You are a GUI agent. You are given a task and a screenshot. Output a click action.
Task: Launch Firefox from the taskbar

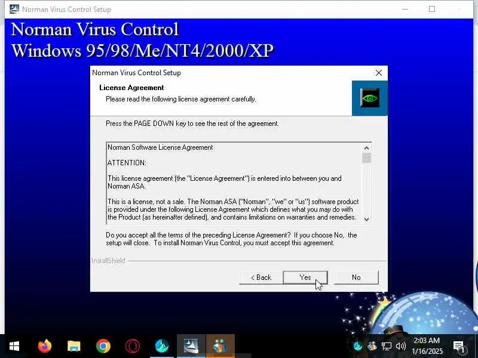tap(44, 346)
